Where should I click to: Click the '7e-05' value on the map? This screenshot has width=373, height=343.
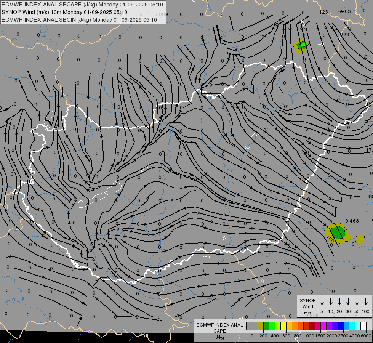(344, 11)
